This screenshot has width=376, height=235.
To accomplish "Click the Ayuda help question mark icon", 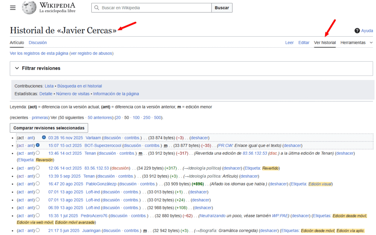I will point(357,31).
